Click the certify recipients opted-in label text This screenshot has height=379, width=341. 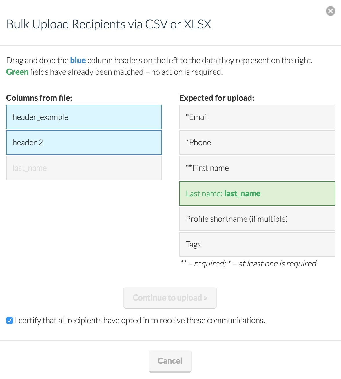[x=140, y=321]
